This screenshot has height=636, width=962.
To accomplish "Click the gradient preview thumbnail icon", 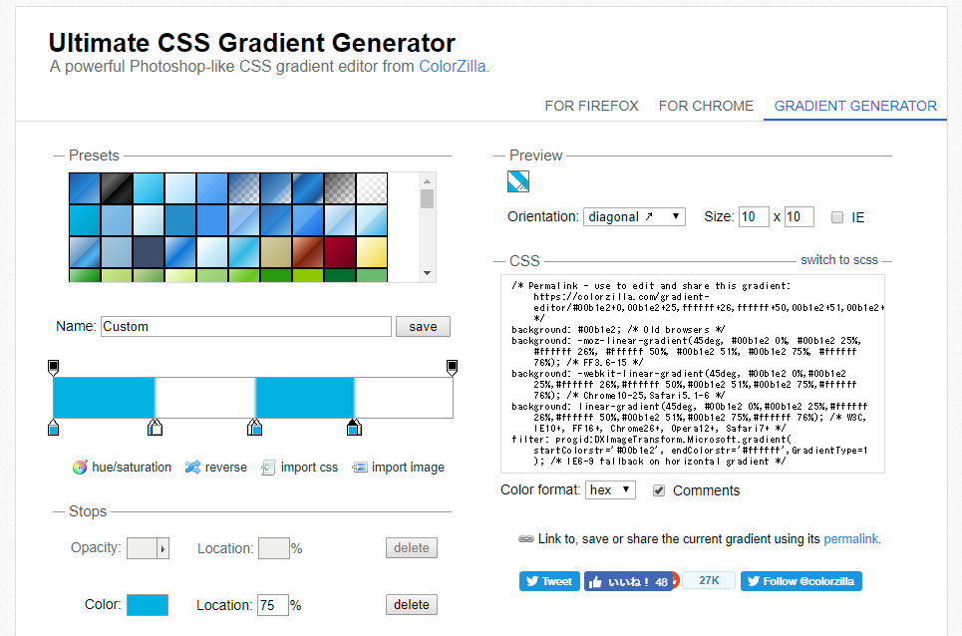I will point(518,181).
